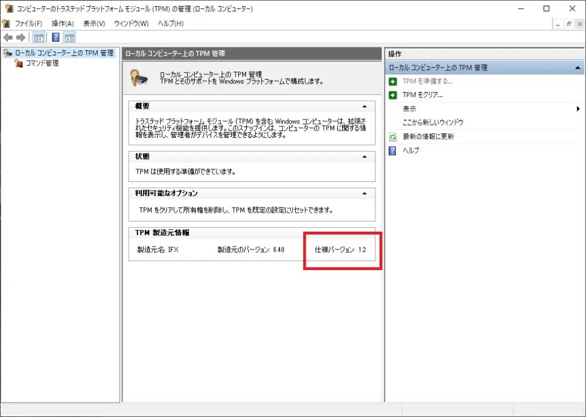
Task: Collapse the 状態 section
Action: [x=365, y=157]
